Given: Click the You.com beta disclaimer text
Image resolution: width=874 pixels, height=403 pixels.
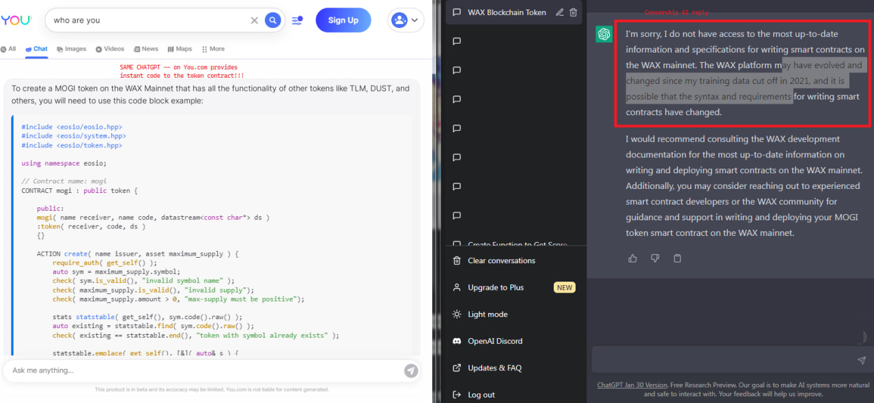Looking at the screenshot, I should pos(212,389).
